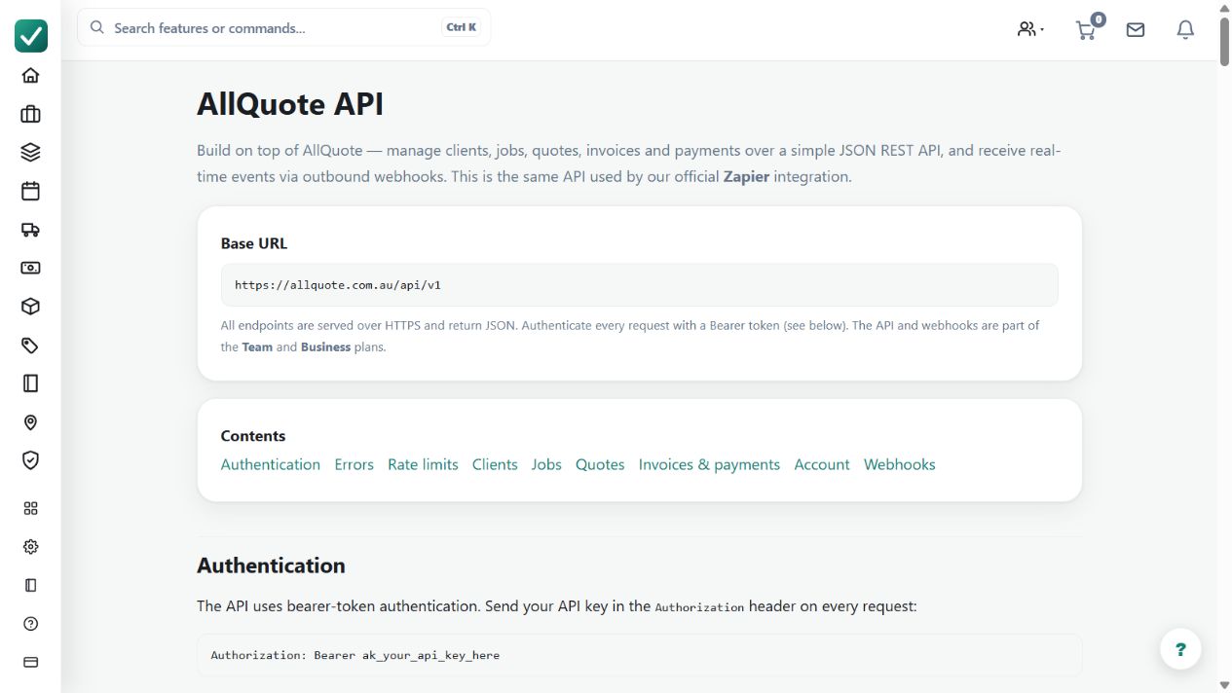1232x693 pixels.
Task: Jump to Authentication in Contents
Action: pos(271,464)
